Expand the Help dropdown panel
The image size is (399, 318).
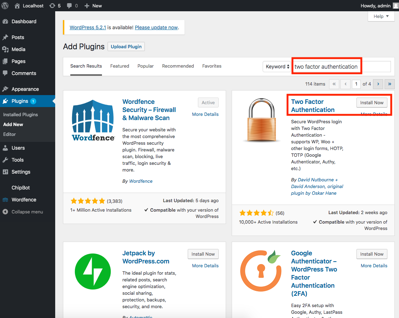pos(381,16)
